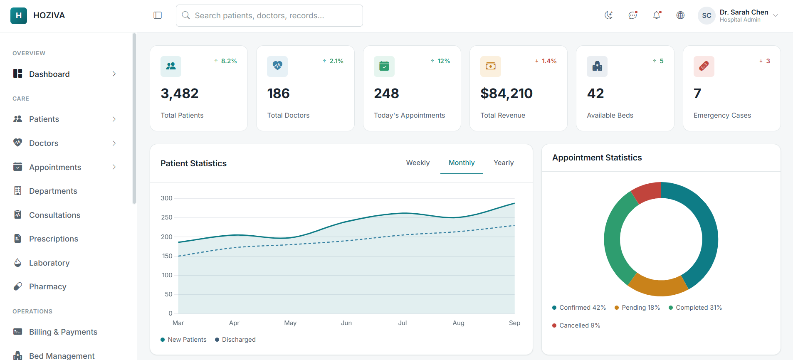Open the chat messages icon
This screenshot has height=360, width=793.
point(633,15)
